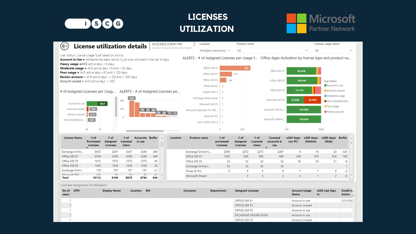416x234 pixels.
Task: Open the Location filter dropdown
Action: pyautogui.click(x=215, y=50)
